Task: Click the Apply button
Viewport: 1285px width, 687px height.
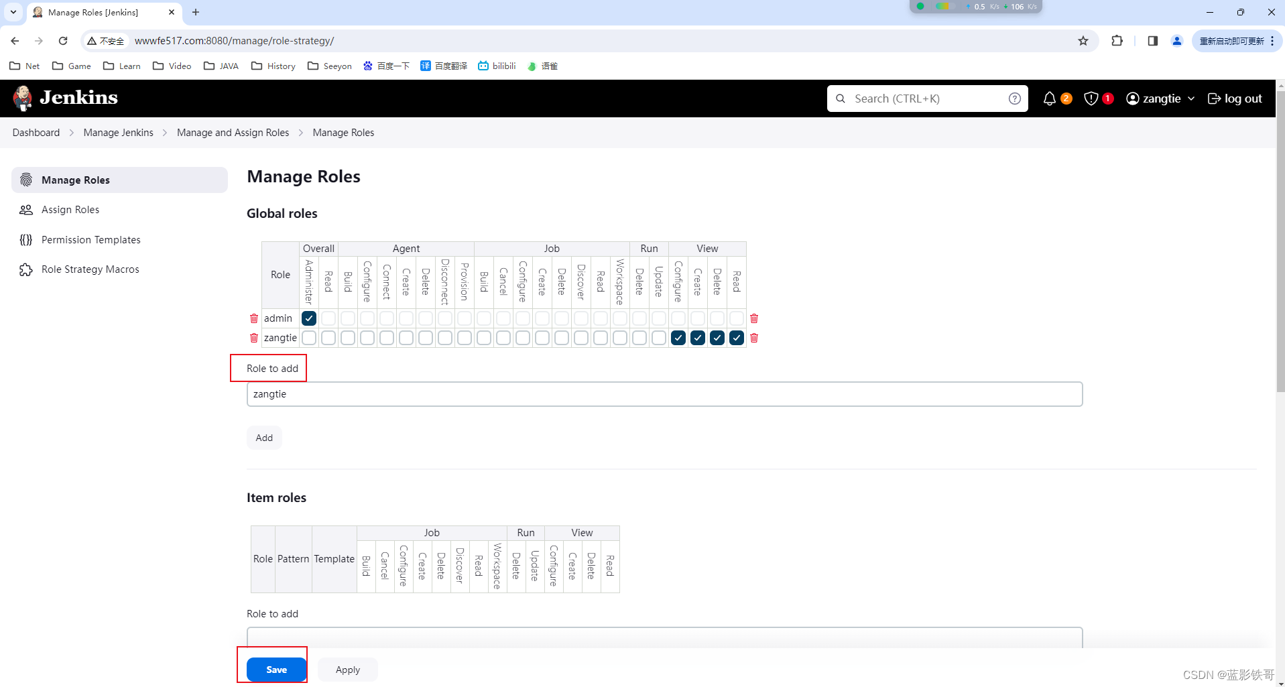Action: coord(348,670)
